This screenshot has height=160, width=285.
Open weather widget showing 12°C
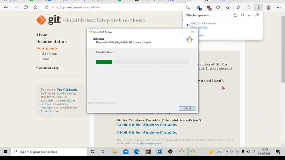coord(216,152)
